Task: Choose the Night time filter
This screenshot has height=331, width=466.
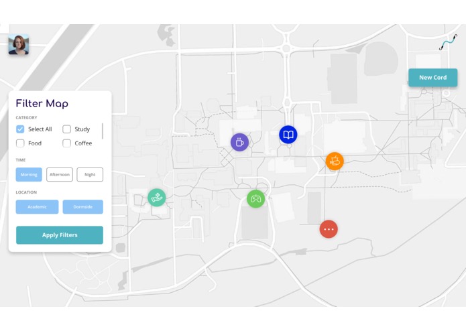Action: pos(90,175)
